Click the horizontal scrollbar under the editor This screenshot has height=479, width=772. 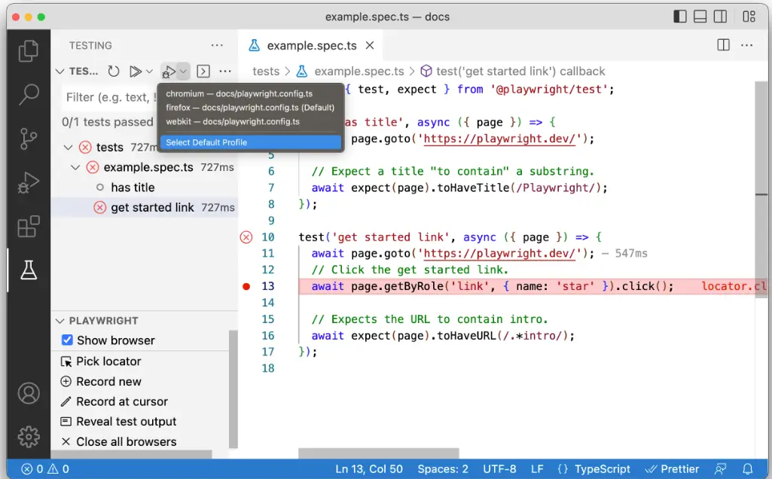point(378,453)
